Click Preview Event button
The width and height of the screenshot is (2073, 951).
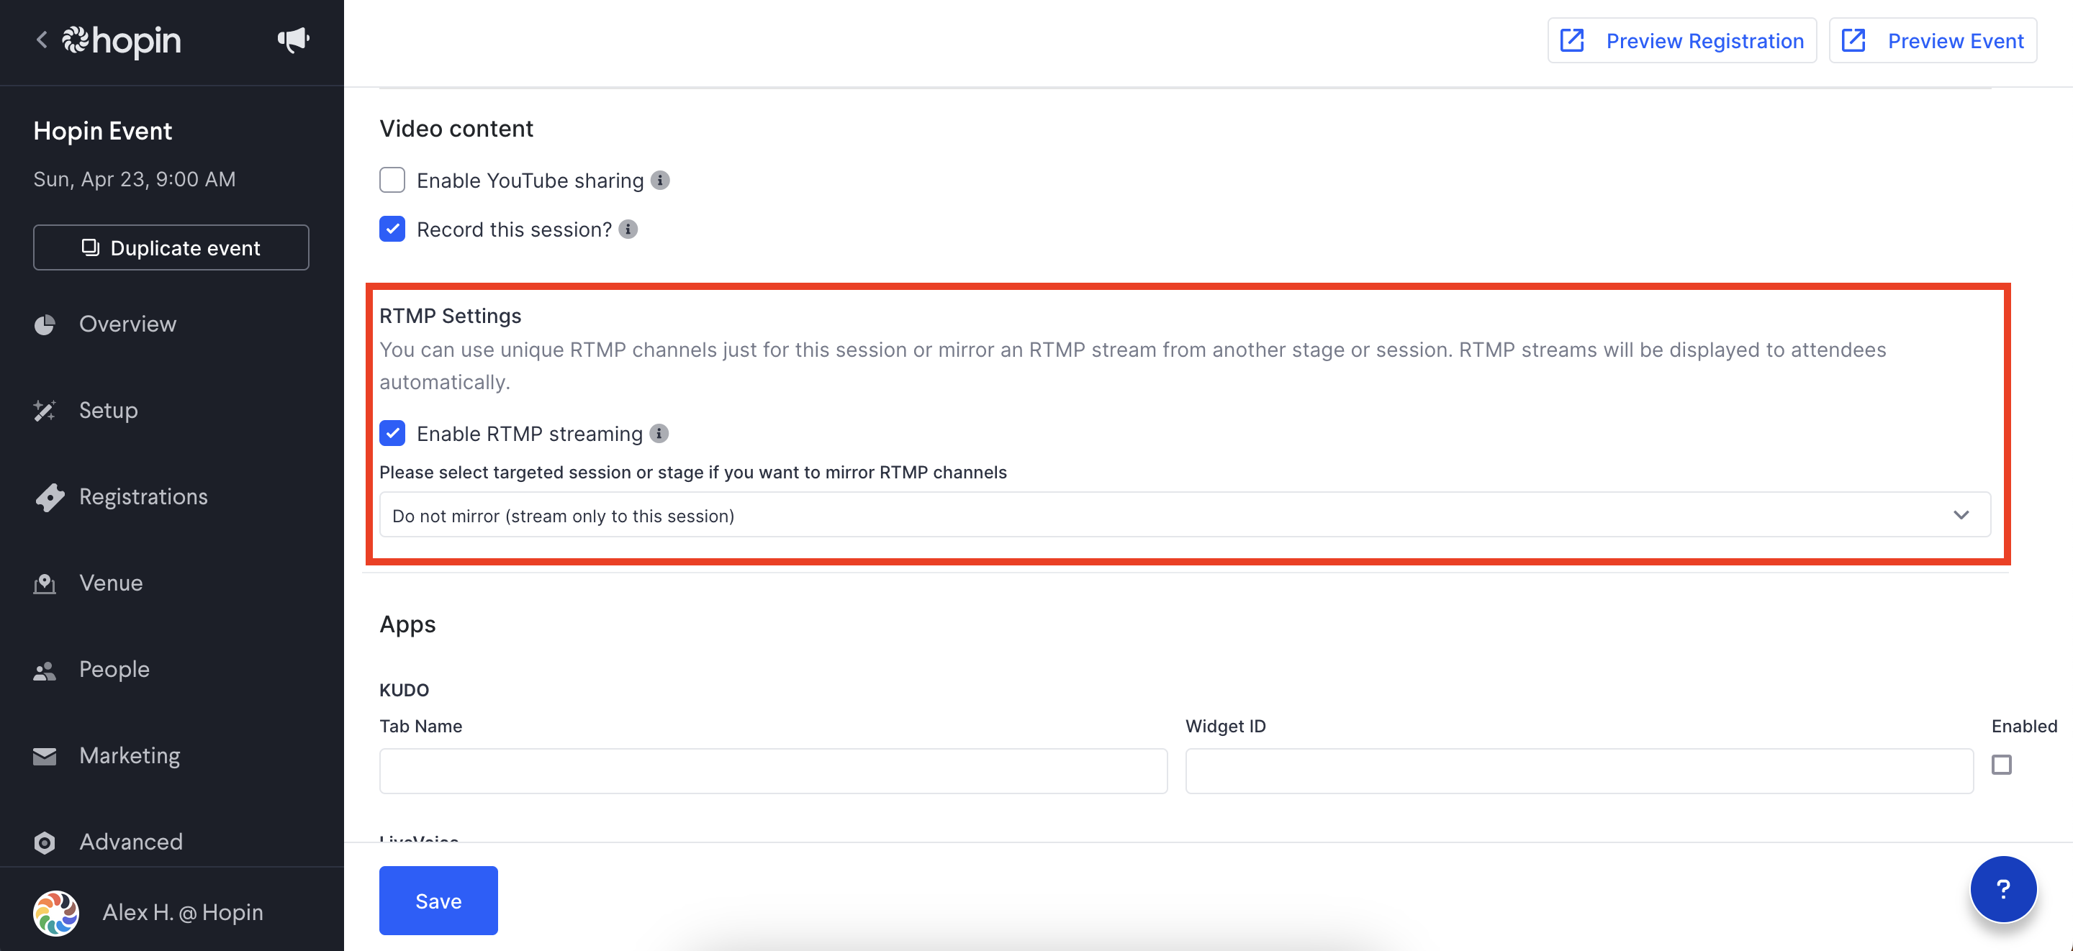1933,40
